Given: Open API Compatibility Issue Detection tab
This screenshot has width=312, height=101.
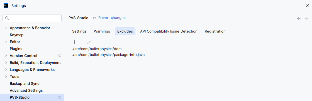Looking at the screenshot, I should tap(169, 31).
